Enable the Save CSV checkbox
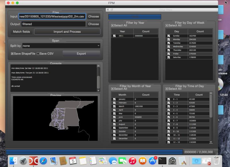 pyautogui.click(x=38, y=54)
